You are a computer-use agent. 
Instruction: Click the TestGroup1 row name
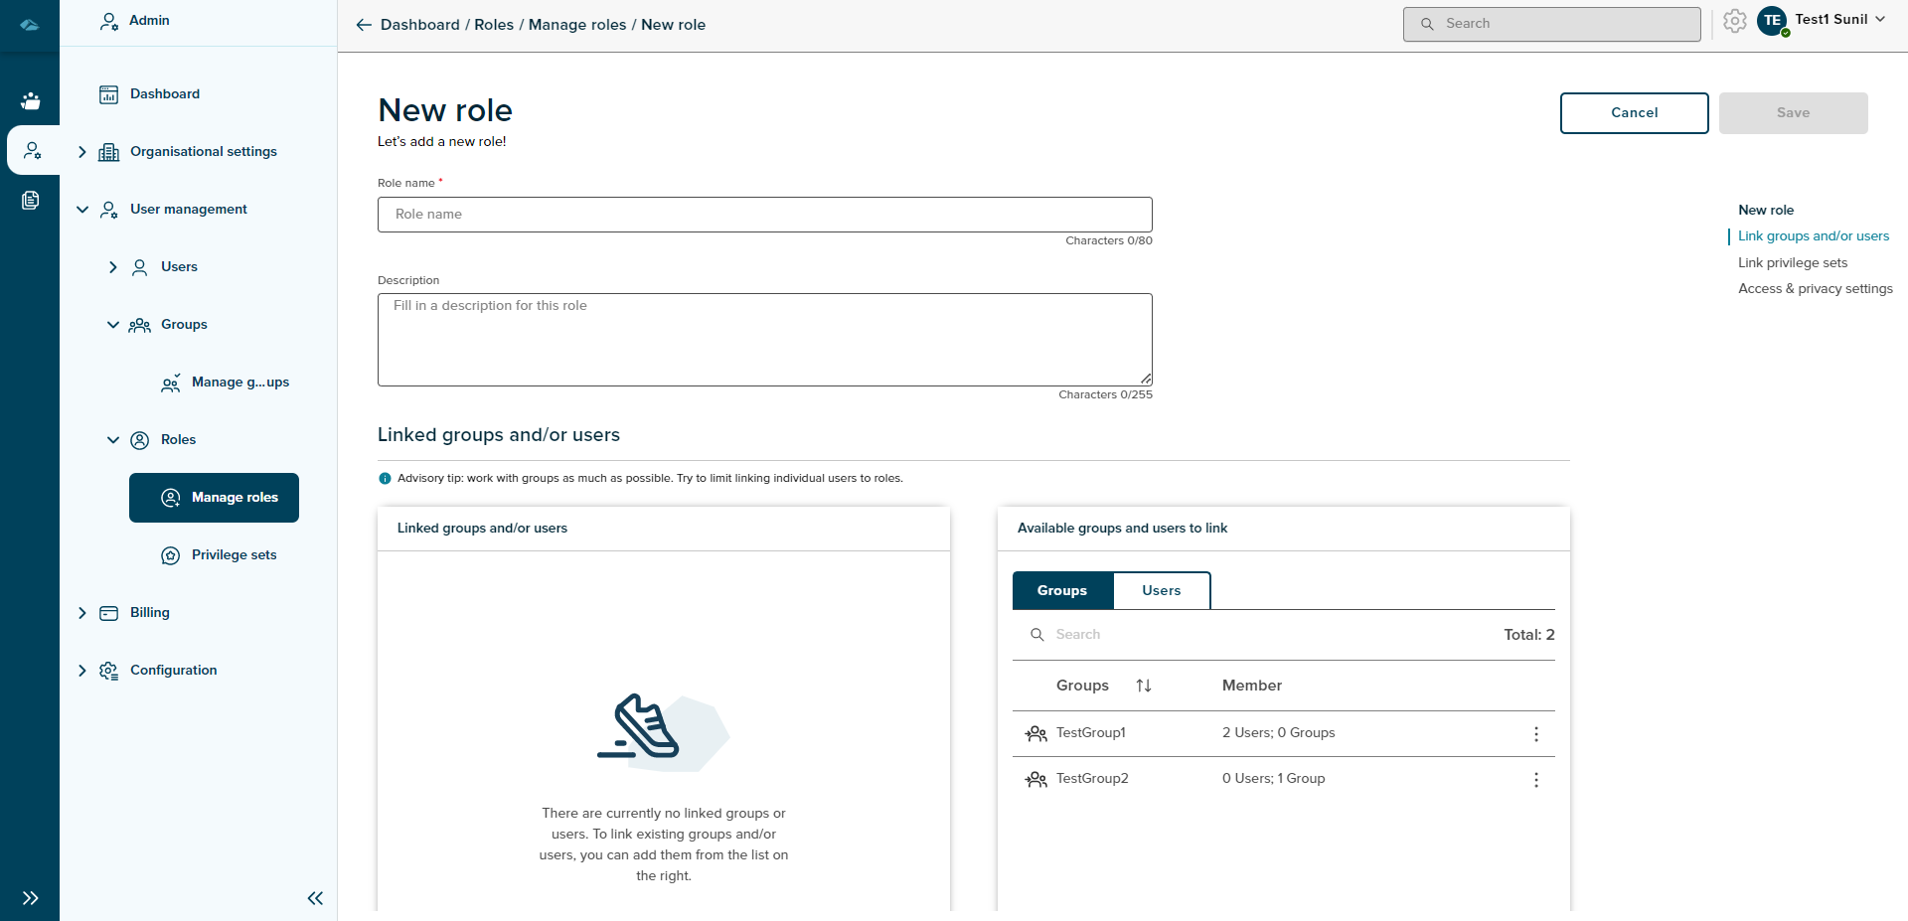coord(1091,733)
